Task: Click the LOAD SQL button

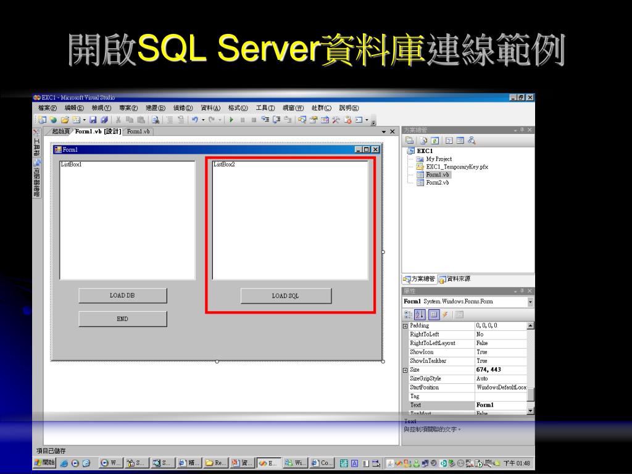Action: tap(286, 296)
